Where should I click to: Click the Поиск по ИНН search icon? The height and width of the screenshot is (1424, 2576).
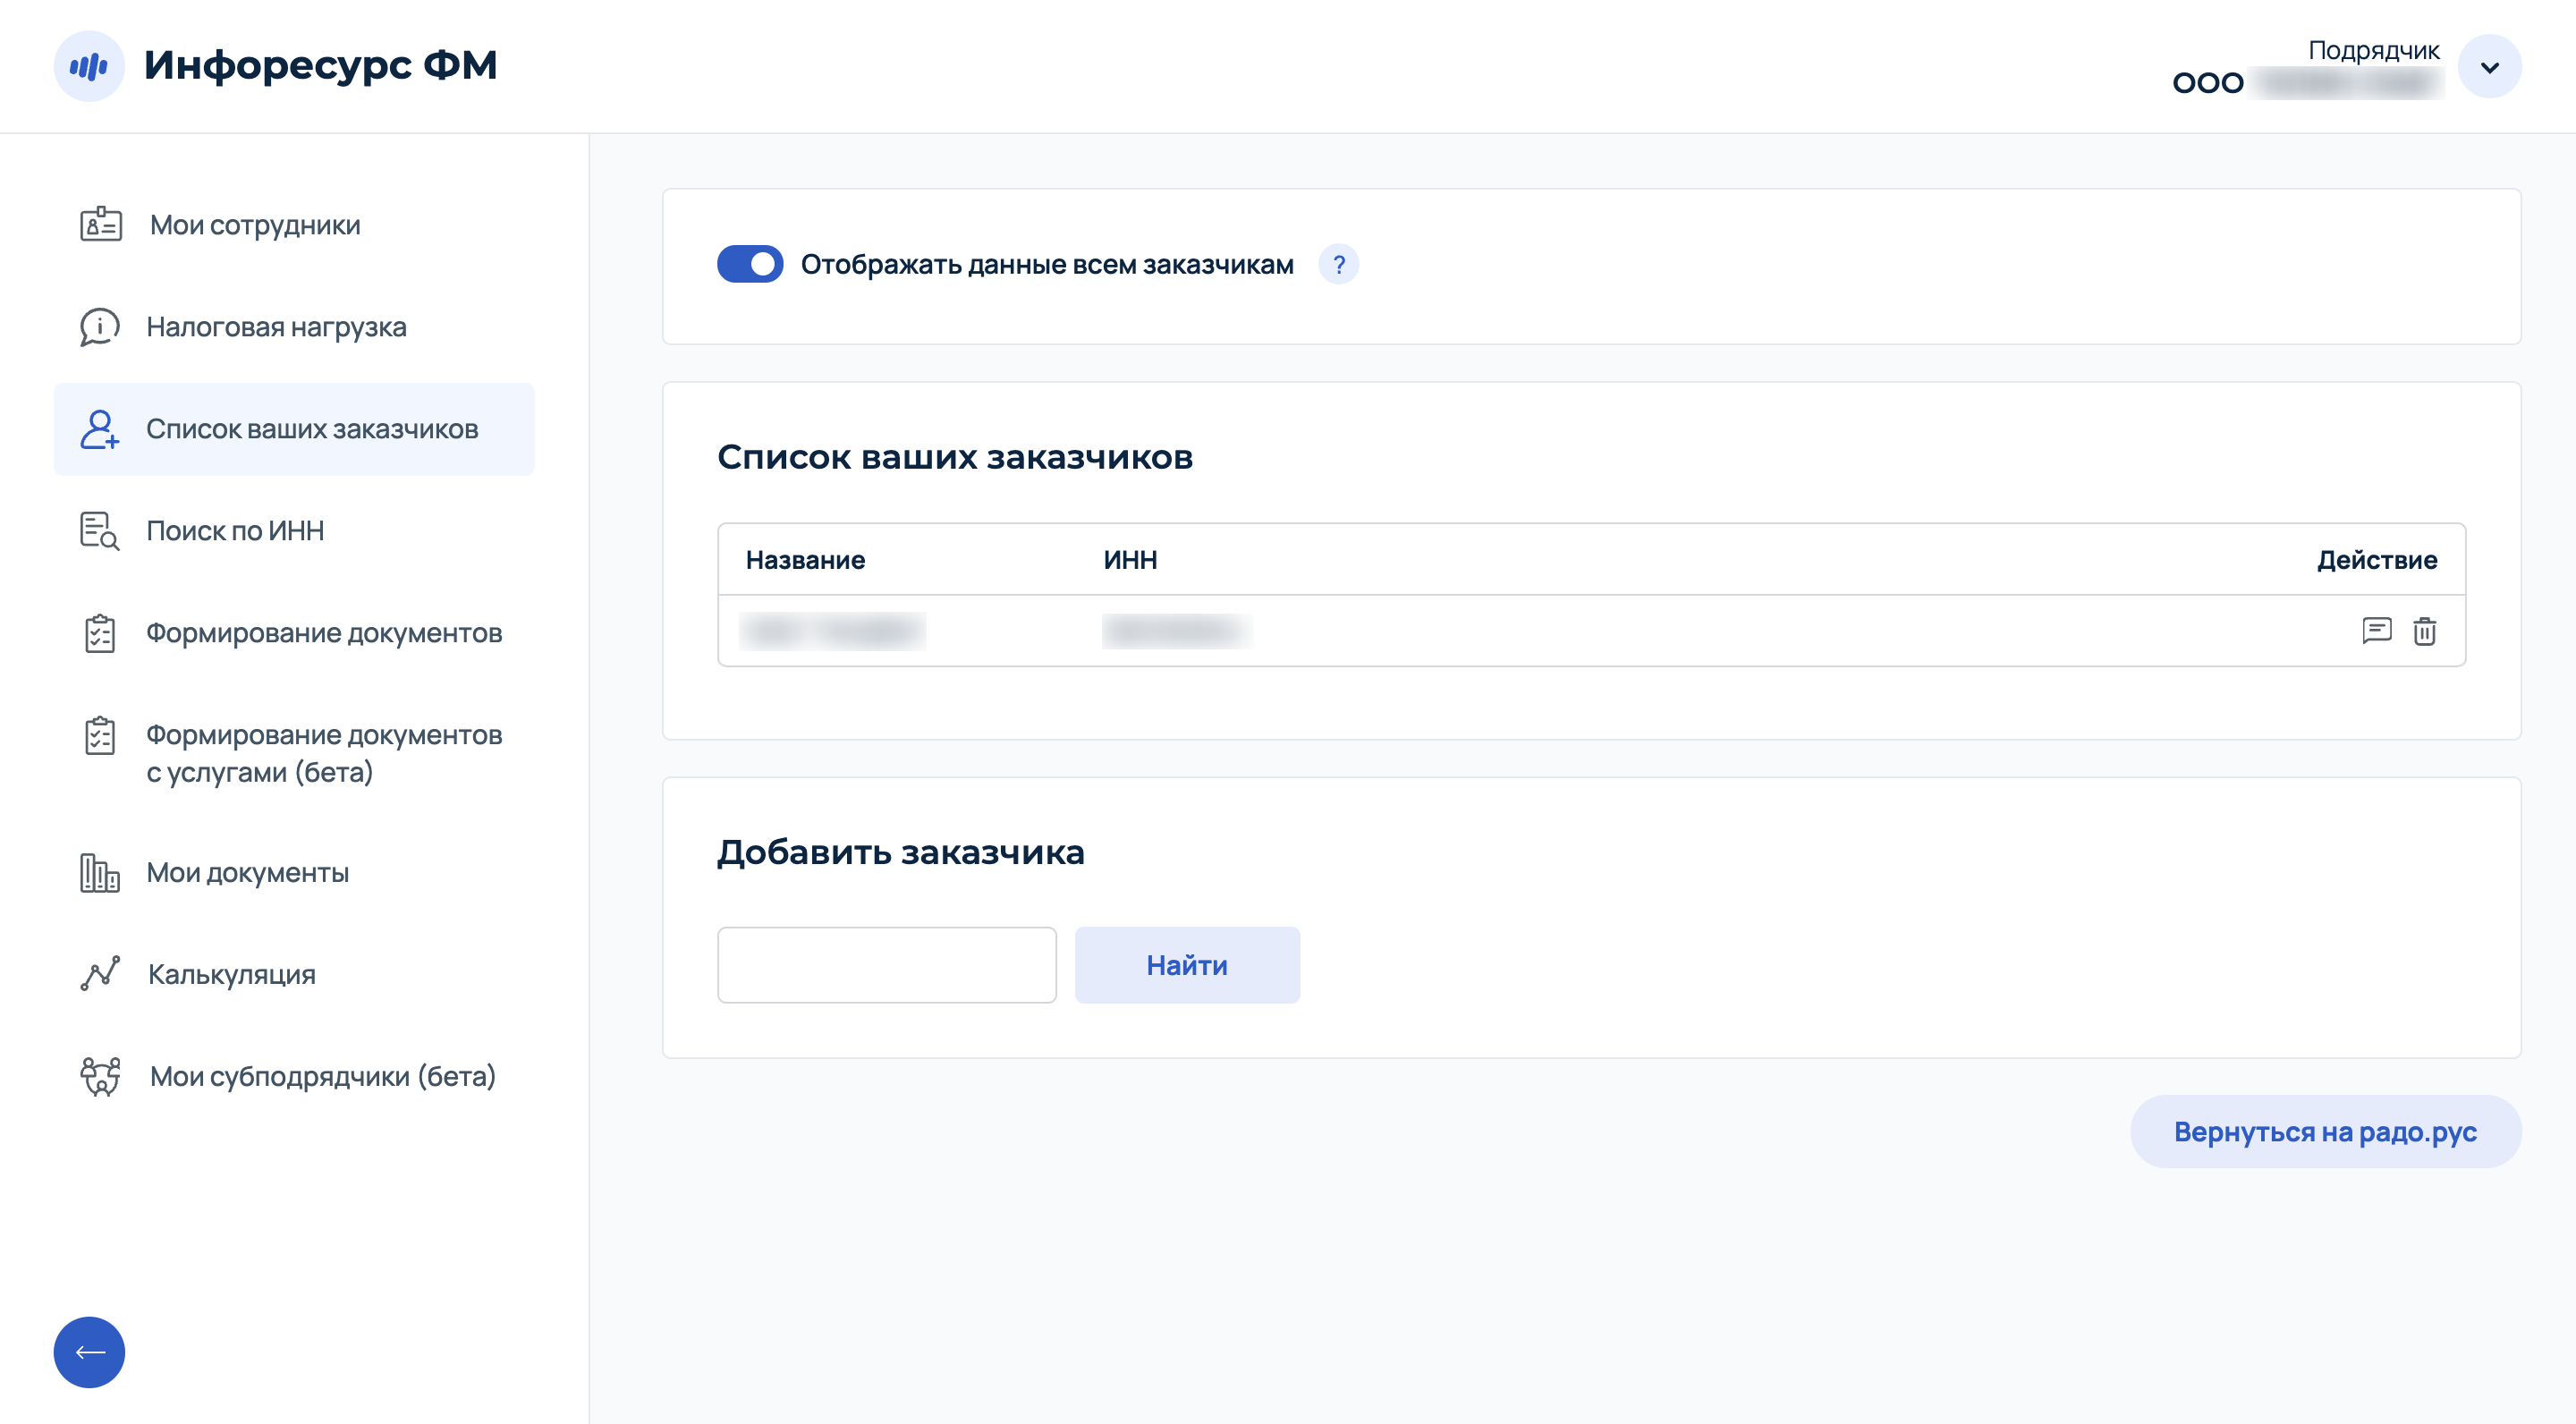point(99,530)
